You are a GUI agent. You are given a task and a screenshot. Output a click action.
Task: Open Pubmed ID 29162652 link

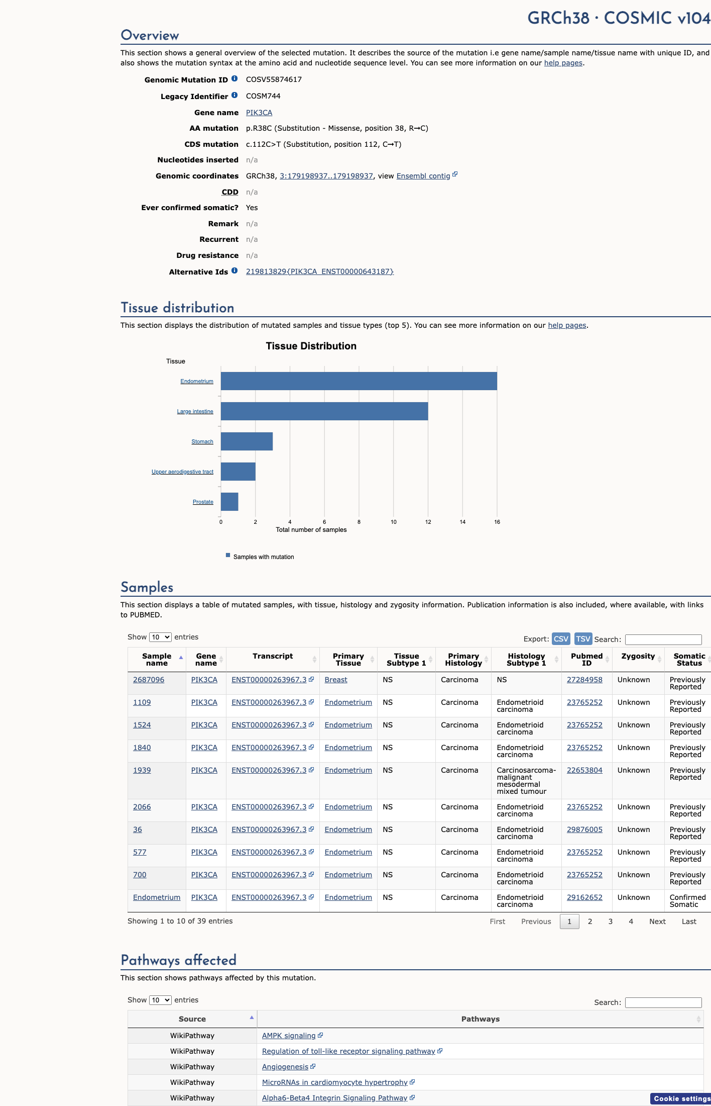click(x=584, y=897)
